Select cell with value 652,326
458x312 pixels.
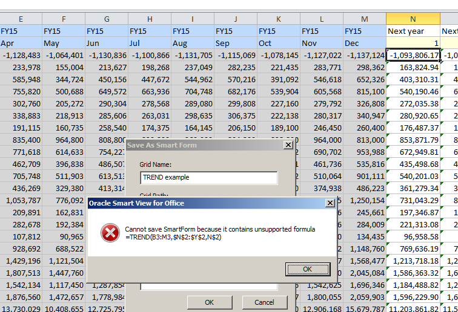pyautogui.click(x=365, y=79)
